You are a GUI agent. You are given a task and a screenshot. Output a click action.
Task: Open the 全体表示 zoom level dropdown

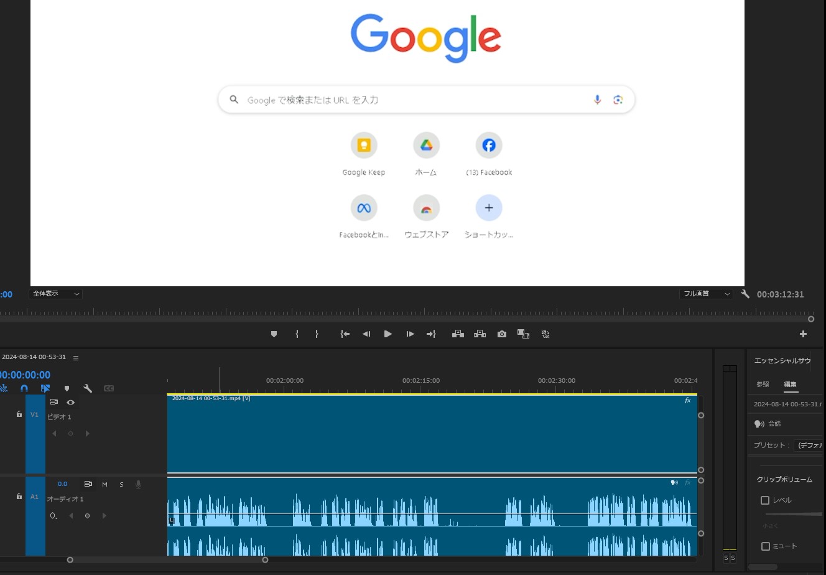(56, 294)
